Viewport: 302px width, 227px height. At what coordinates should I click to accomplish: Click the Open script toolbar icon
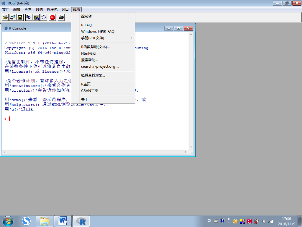(x=5, y=17)
